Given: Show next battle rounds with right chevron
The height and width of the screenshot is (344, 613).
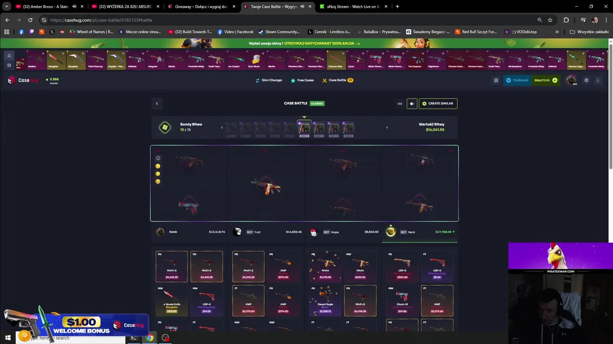Looking at the screenshot, I should pyautogui.click(x=387, y=128).
